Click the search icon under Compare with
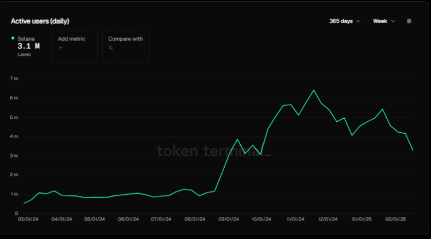Viewport: 431px width, 239px height. pyautogui.click(x=111, y=48)
